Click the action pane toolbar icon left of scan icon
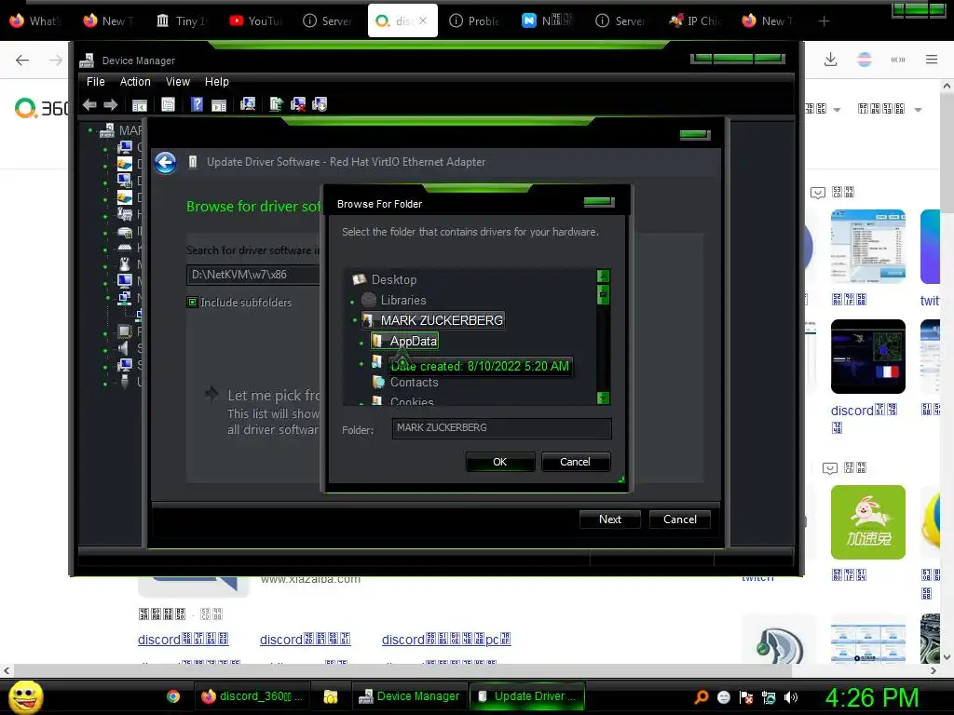This screenshot has height=715, width=954. [219, 105]
